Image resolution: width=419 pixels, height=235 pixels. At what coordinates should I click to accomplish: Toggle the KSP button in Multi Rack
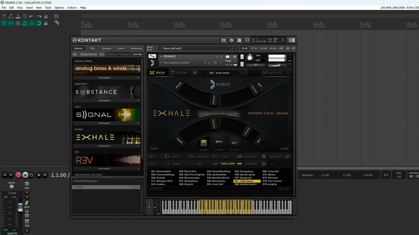click(x=281, y=48)
